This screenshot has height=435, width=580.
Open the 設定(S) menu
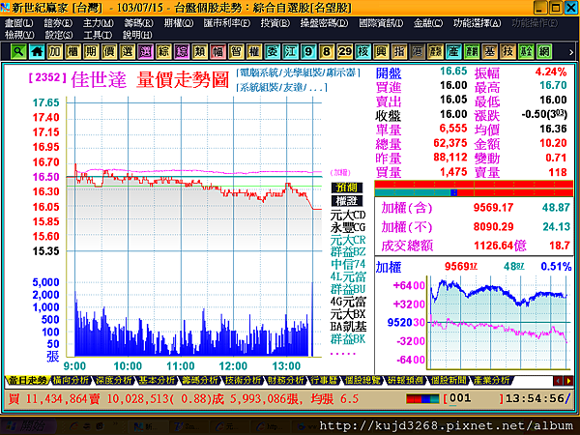[59, 35]
